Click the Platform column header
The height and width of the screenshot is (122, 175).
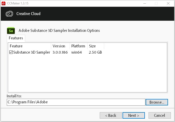[79, 46]
